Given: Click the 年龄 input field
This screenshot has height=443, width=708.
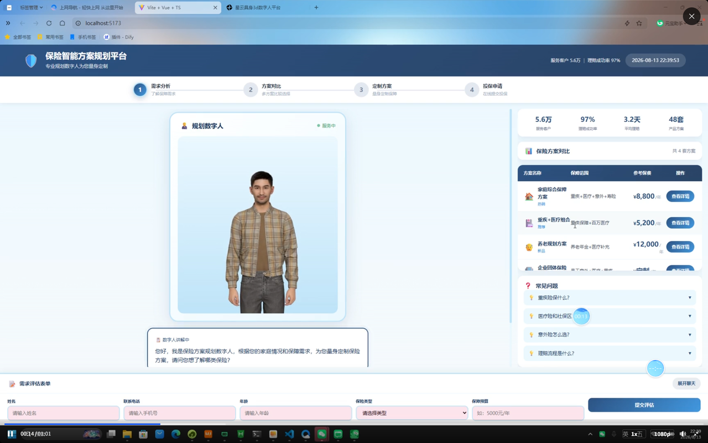Looking at the screenshot, I should coord(296,413).
